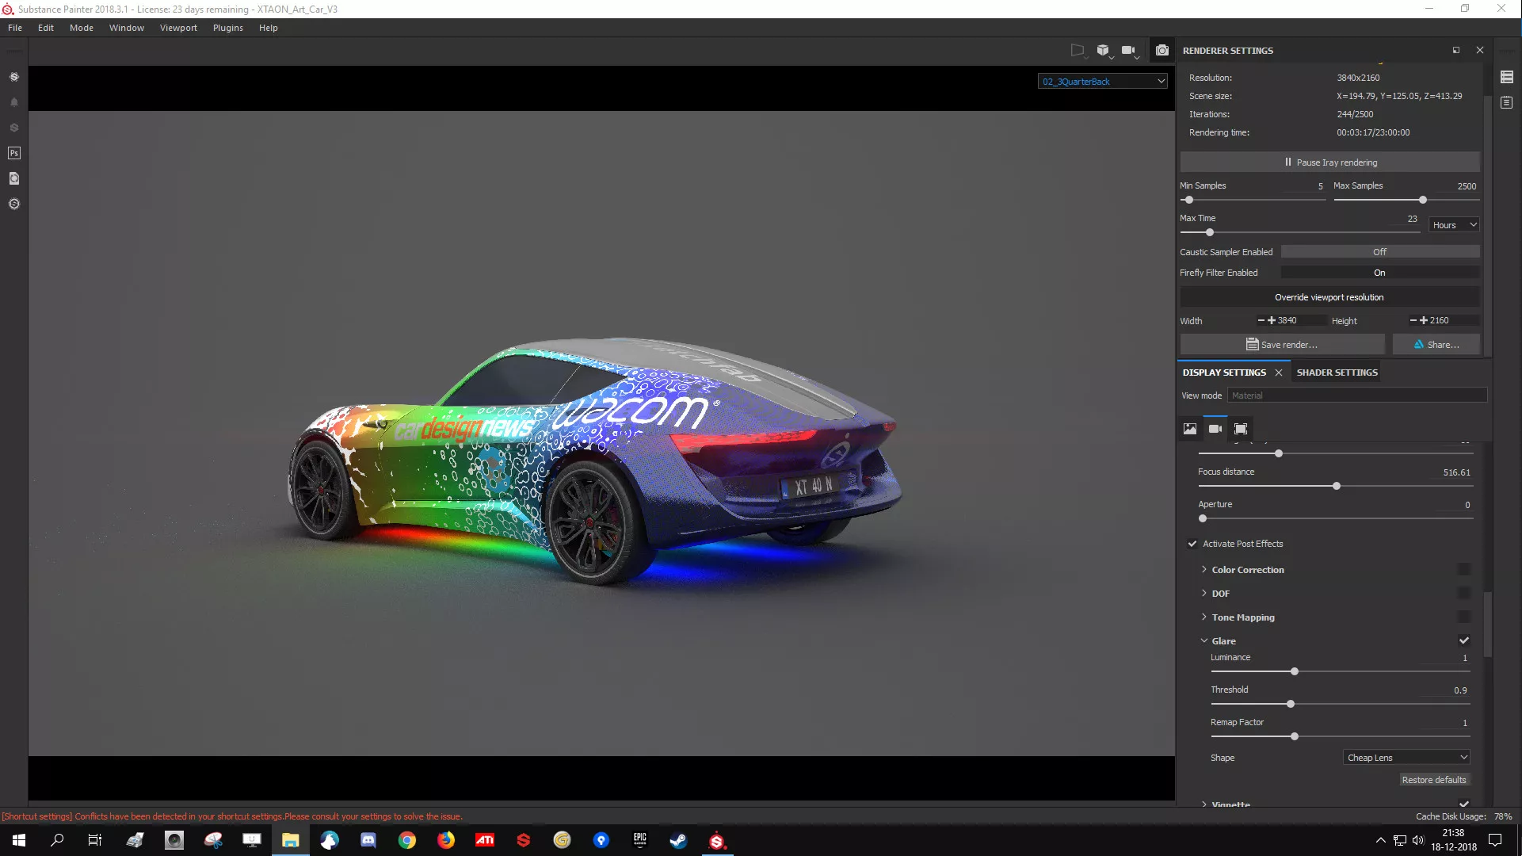Click the notification bell icon in left sidebar
The height and width of the screenshot is (856, 1522).
coord(14,102)
